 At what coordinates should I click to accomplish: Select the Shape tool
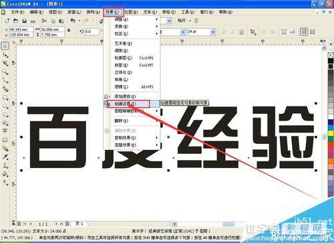coord(5,55)
